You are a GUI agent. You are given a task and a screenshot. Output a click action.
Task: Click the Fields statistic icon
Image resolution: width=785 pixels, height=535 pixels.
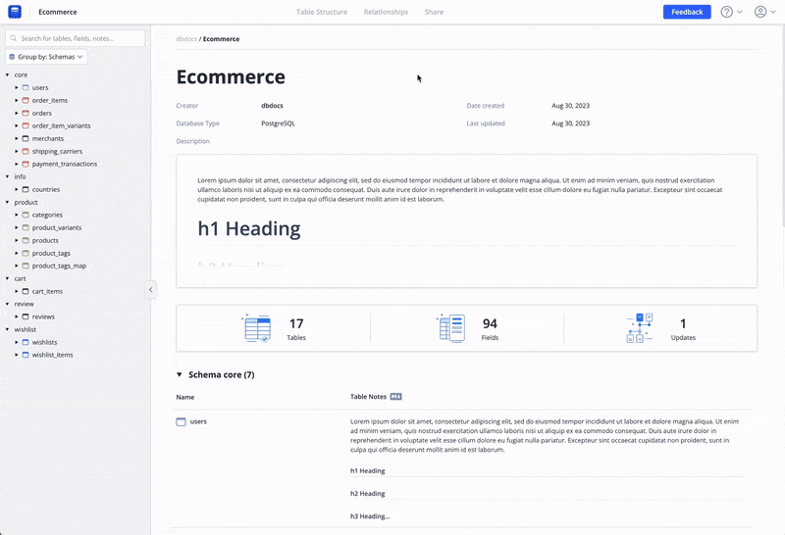451,328
